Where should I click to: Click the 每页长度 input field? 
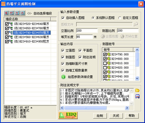[x=84, y=37]
